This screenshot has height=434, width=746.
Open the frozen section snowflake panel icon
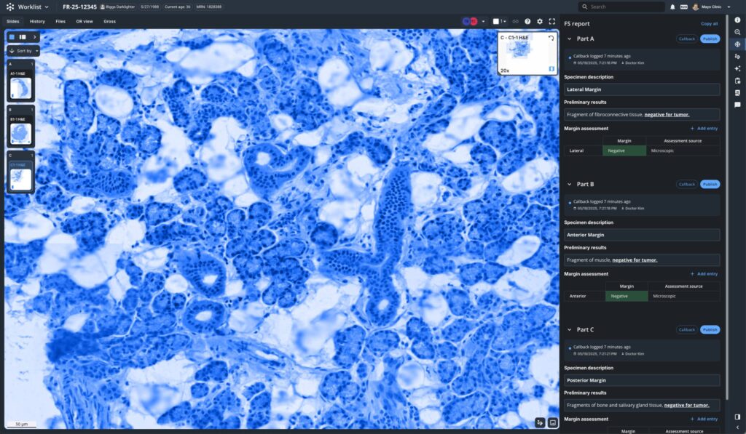[737, 44]
